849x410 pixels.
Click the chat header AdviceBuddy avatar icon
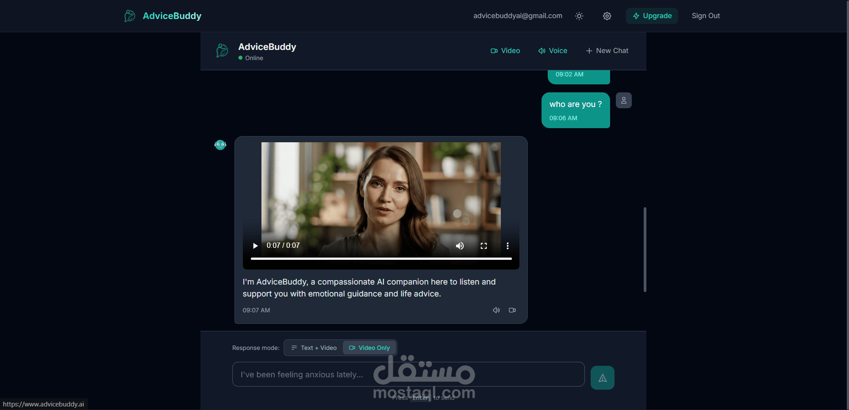point(222,50)
